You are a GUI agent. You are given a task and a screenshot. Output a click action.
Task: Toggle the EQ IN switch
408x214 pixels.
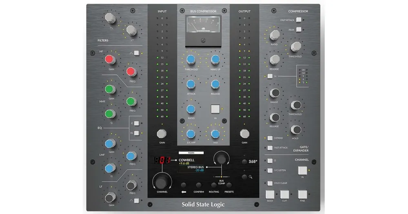coord(137,133)
